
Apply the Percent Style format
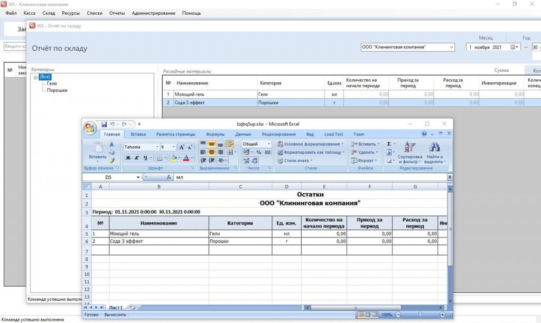pos(258,153)
